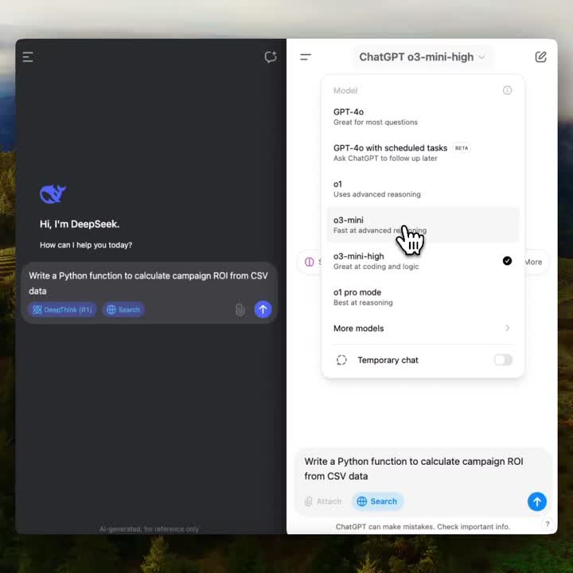Click the 'Model' header label
Screen dimensions: 573x573
[x=345, y=91]
